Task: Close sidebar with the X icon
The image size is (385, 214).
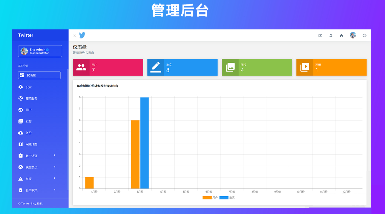Action: click(75, 36)
